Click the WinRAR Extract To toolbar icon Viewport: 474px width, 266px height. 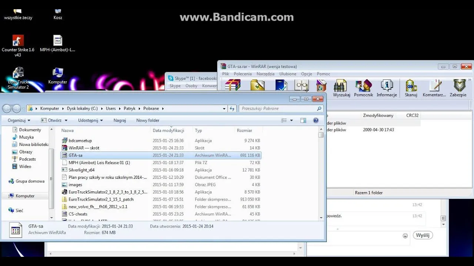(257, 85)
